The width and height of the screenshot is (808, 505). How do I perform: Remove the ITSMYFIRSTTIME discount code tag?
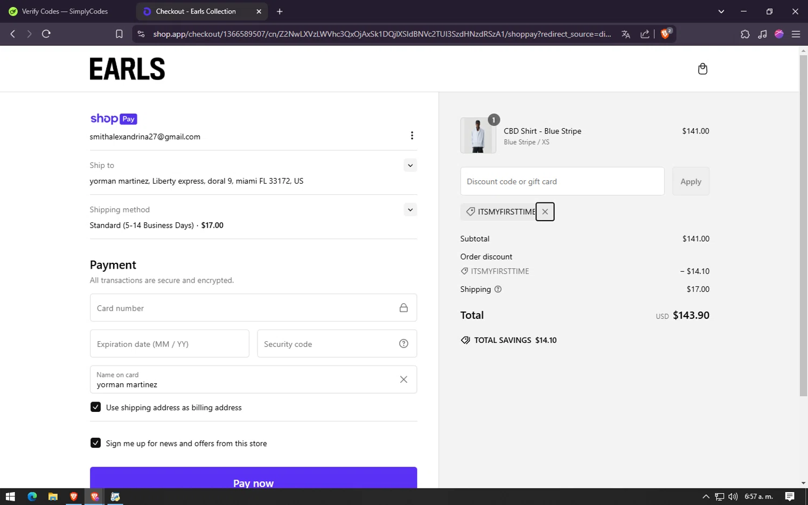pyautogui.click(x=545, y=212)
